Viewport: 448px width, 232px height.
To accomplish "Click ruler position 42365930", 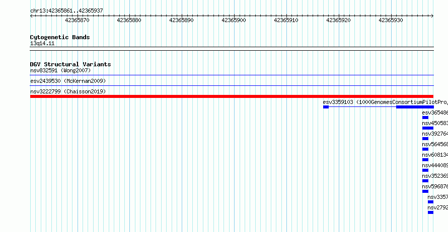I will click(391, 20).
